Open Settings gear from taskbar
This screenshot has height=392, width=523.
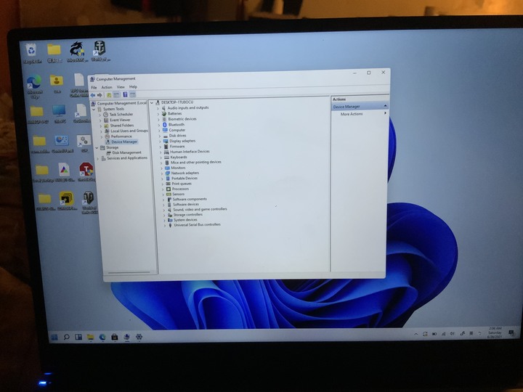pyautogui.click(x=139, y=337)
